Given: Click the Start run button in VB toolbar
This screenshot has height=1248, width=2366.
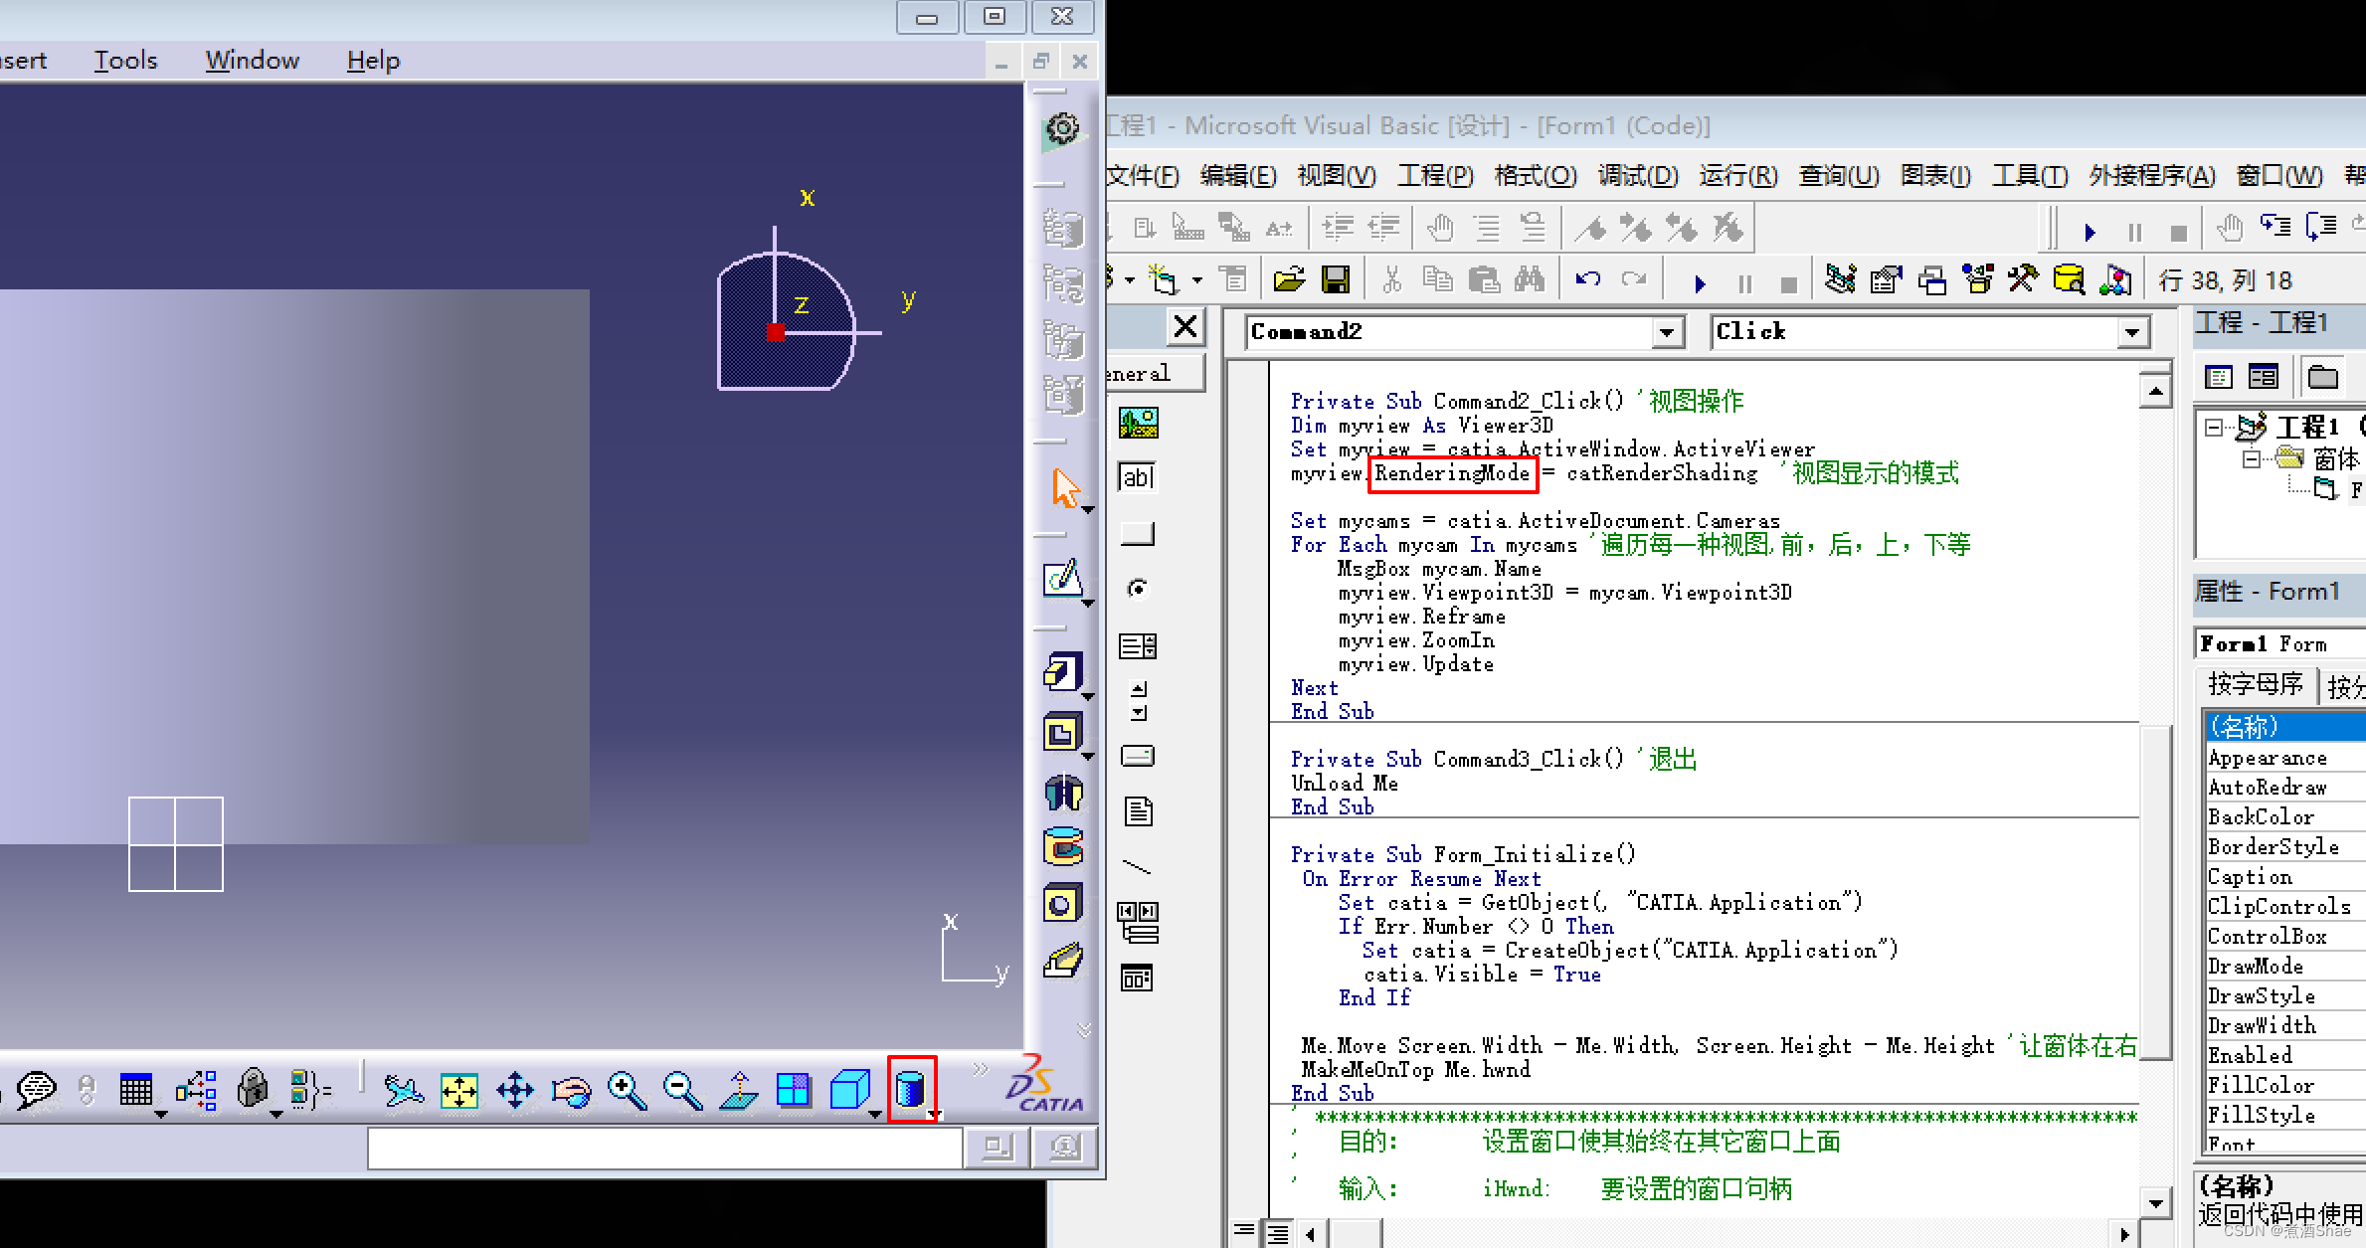Looking at the screenshot, I should tap(1700, 283).
